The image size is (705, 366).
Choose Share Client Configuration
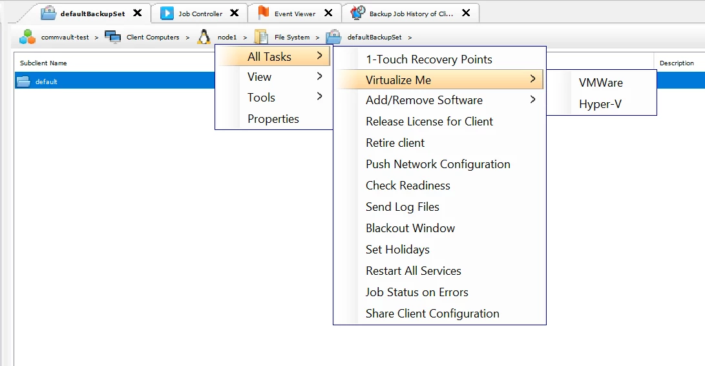pos(439,314)
